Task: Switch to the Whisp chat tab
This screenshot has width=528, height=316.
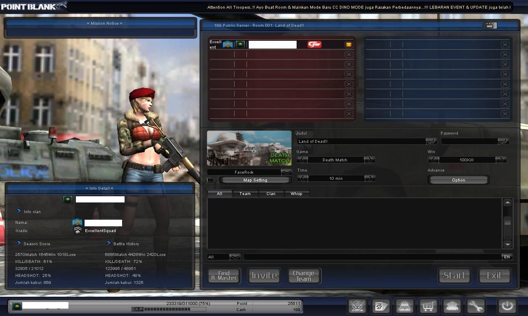Action: pos(297,193)
